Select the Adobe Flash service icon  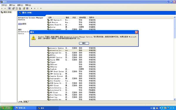coord(48,25)
